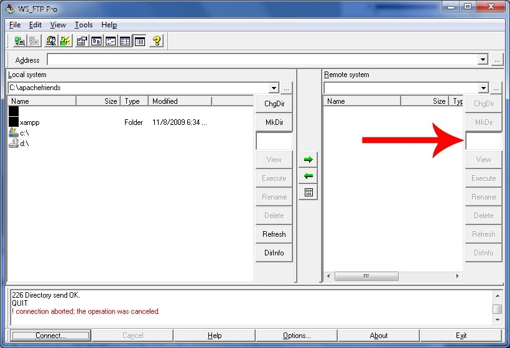Click the WS_FTP Pro title bar icon
The height and width of the screenshot is (348, 510).
coord(11,9)
